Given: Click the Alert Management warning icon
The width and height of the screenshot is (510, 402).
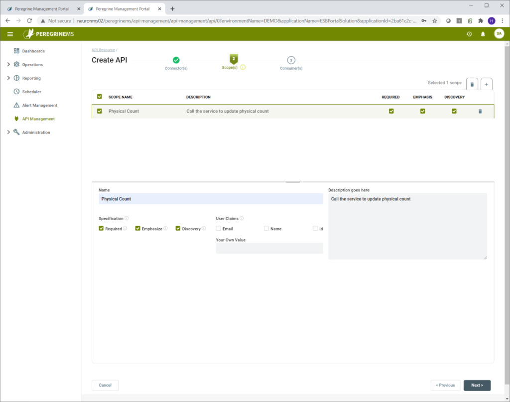Looking at the screenshot, I should pos(16,105).
